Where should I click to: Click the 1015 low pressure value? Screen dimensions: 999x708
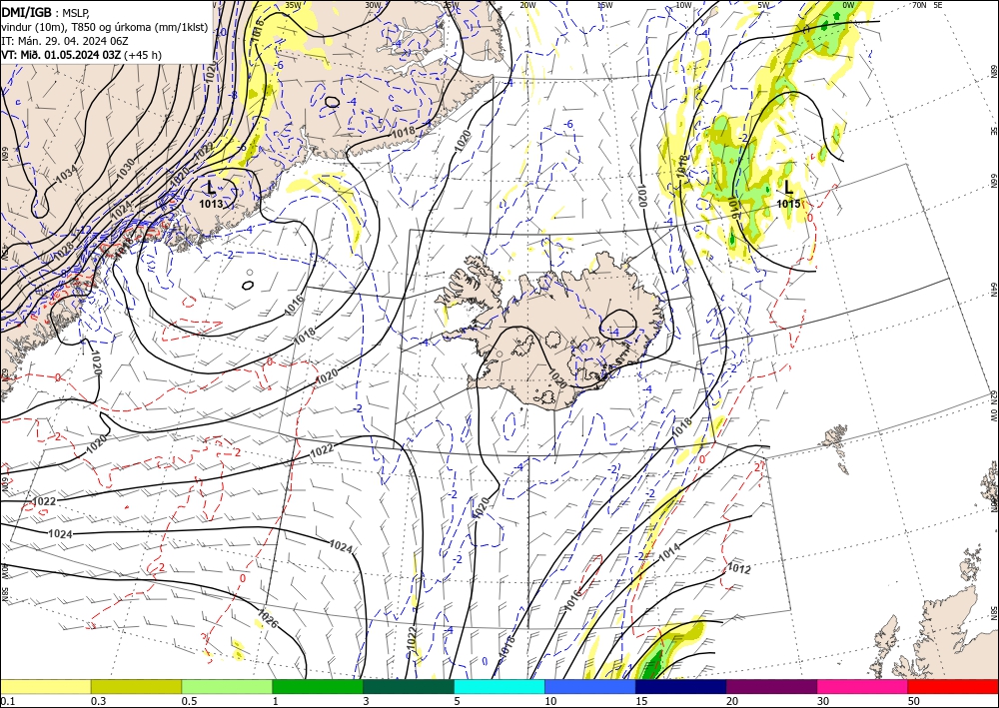[789, 203]
